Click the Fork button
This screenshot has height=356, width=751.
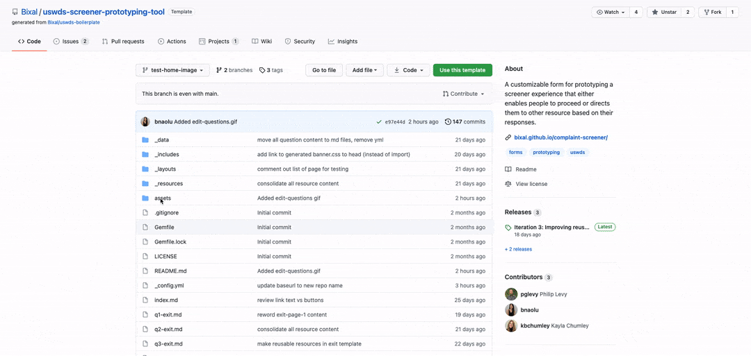[712, 12]
